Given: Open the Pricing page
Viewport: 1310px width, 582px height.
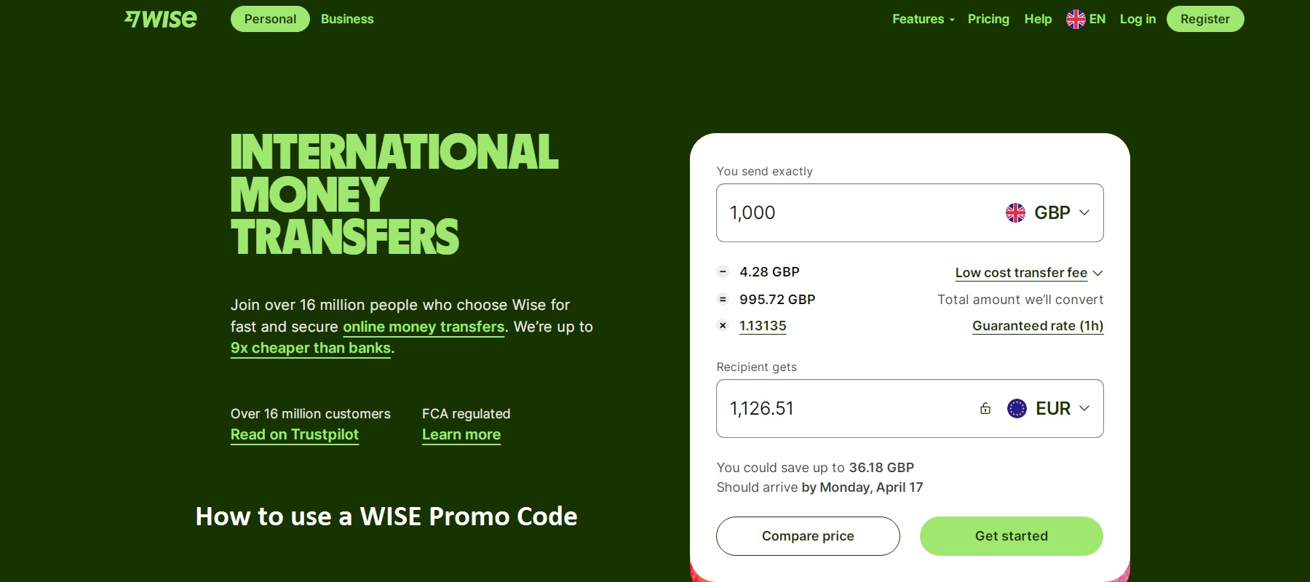Looking at the screenshot, I should [x=988, y=19].
